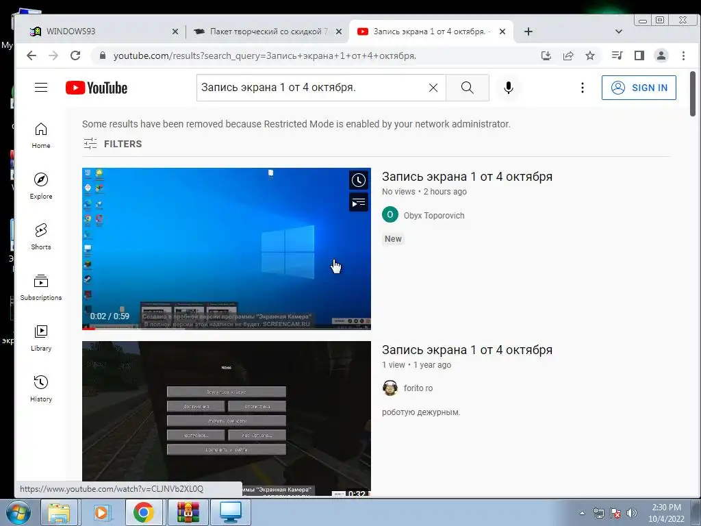The width and height of the screenshot is (701, 526).
Task: Click the Chrome address bar URL
Action: coord(265,55)
